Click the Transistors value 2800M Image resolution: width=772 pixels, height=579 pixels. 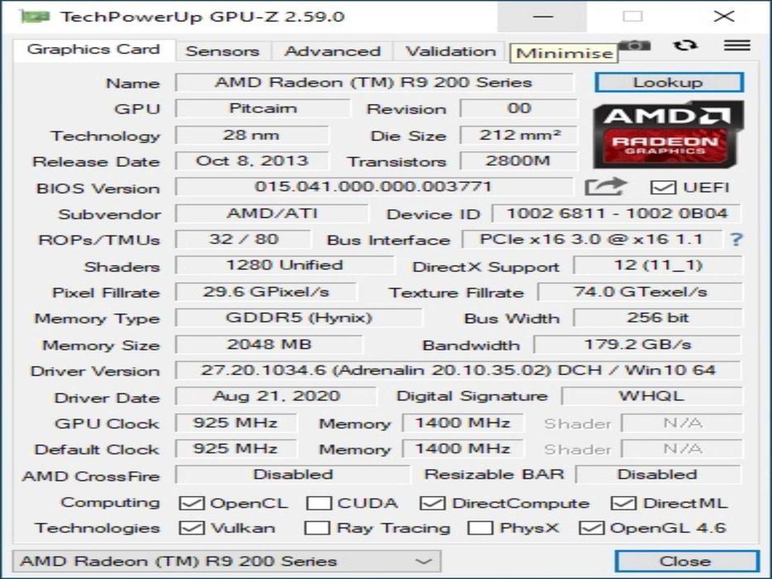click(x=519, y=161)
